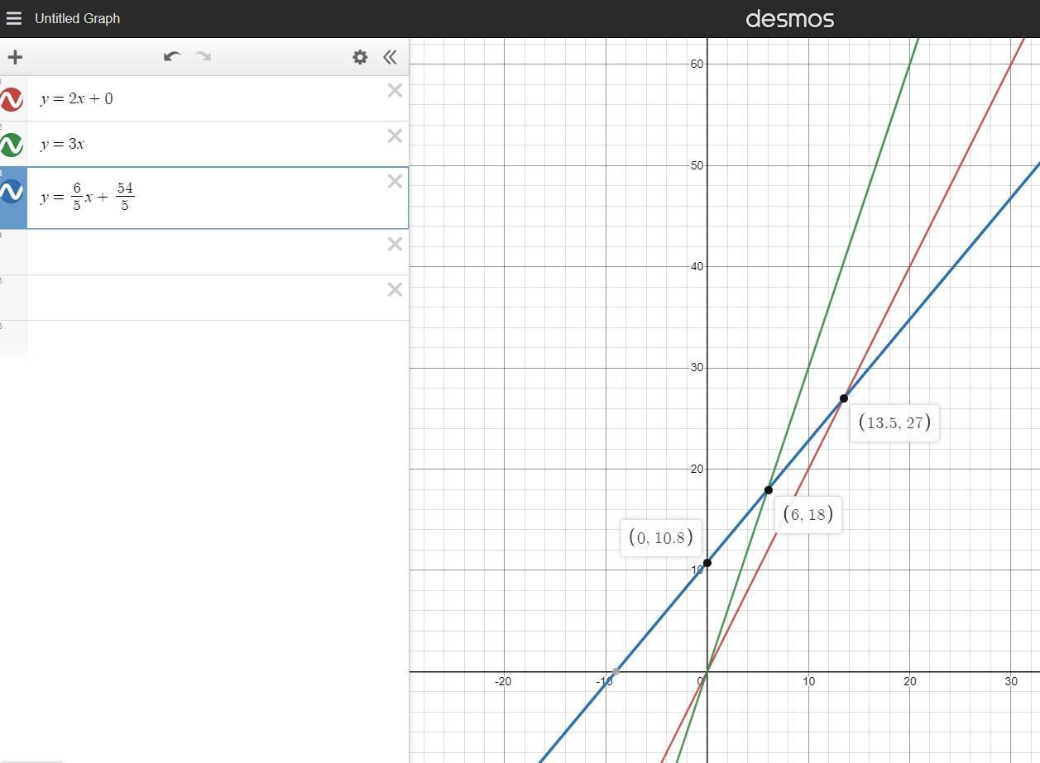Delete empty expression row five
The height and width of the screenshot is (763, 1040).
395,289
